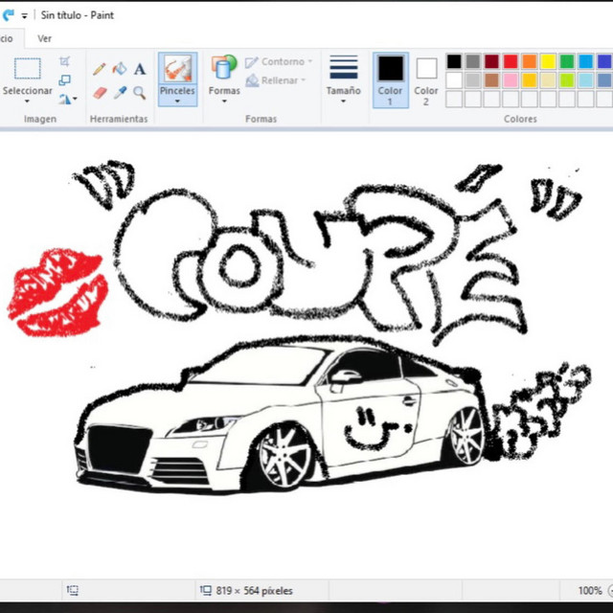Select the Pencil tool
The height and width of the screenshot is (613, 613).
pos(100,69)
